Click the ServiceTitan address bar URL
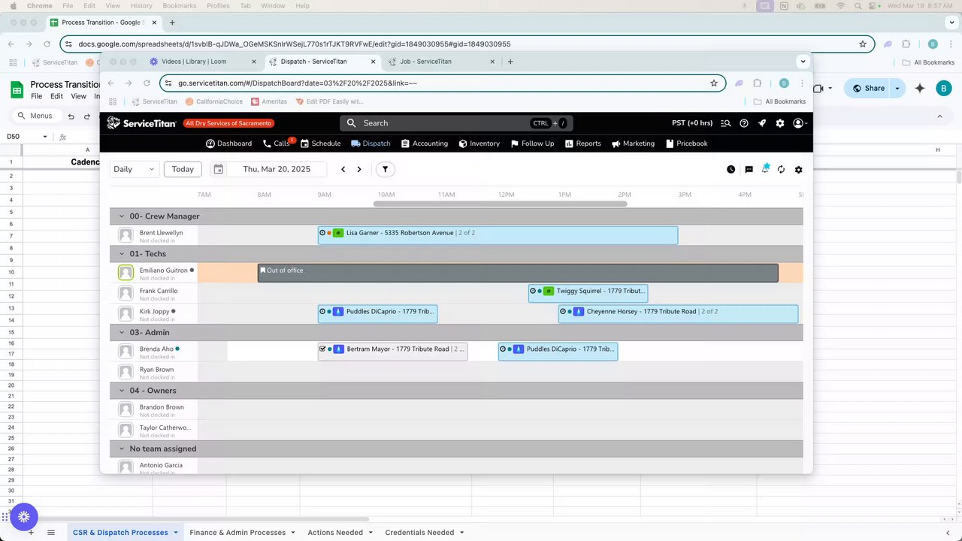Viewport: 962px width, 541px height. tap(298, 83)
